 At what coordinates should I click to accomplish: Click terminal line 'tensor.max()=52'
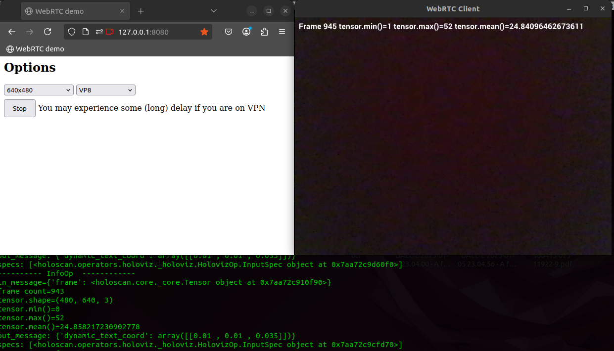pos(32,318)
